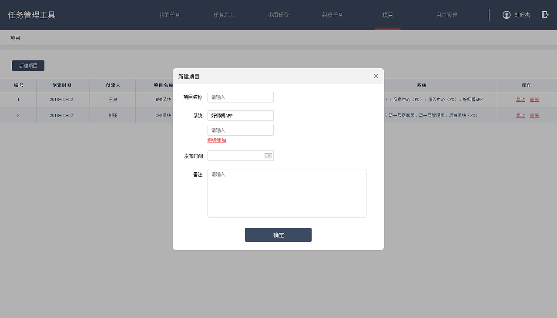Open the 用户管理 menu item
This screenshot has width=557, height=318.
point(446,14)
